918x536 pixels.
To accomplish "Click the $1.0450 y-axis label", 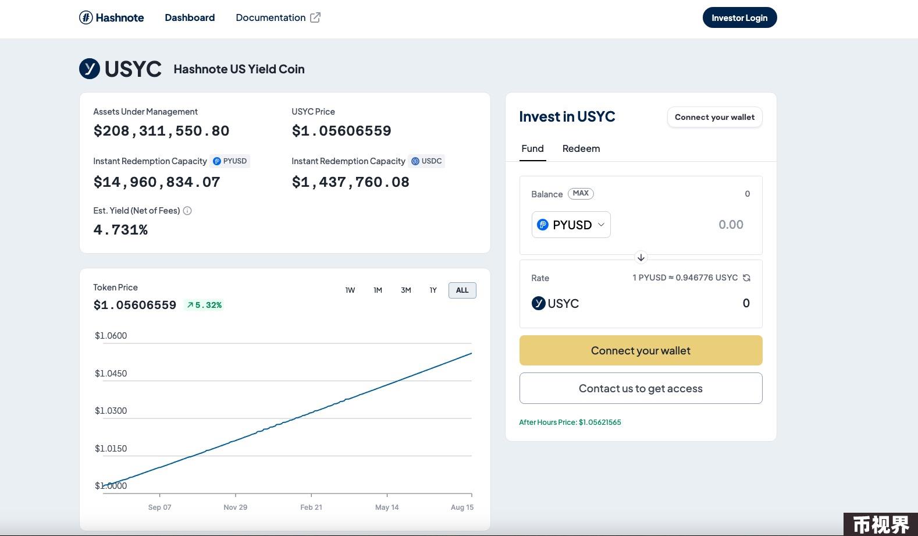I will click(x=111, y=373).
